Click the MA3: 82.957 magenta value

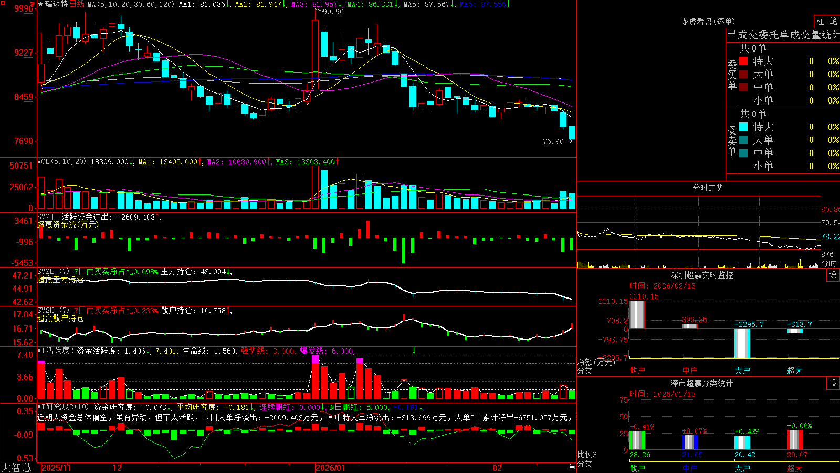point(314,4)
